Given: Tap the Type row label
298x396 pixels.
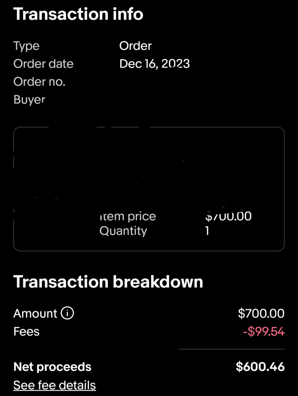Looking at the screenshot, I should [x=26, y=46].
